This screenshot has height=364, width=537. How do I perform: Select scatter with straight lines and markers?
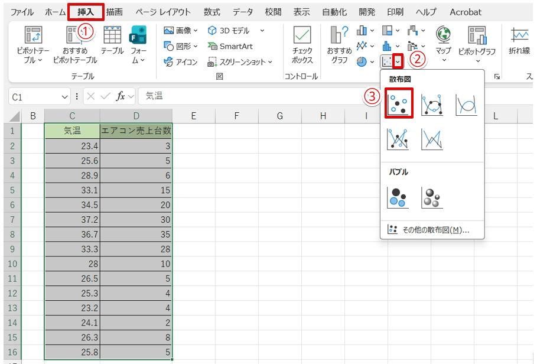(x=398, y=139)
